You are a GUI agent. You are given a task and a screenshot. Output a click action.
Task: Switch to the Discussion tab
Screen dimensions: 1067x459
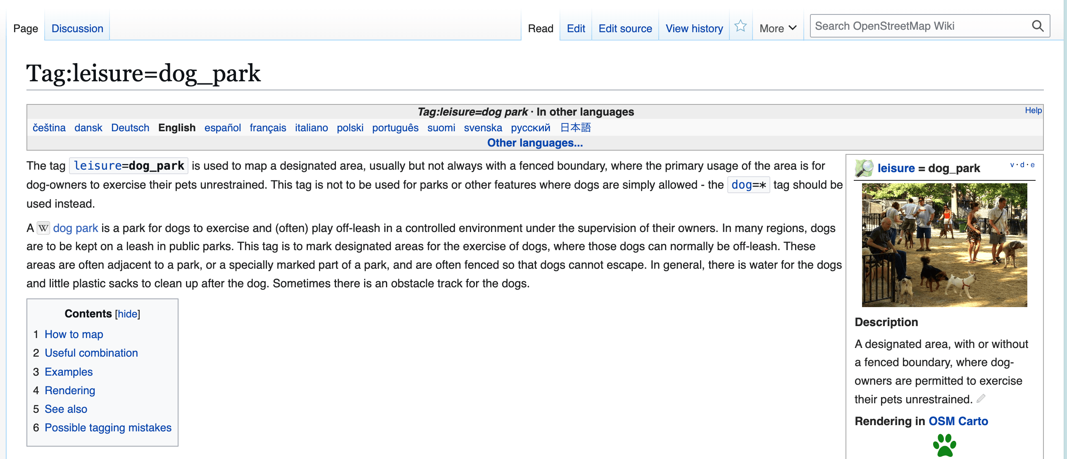[77, 28]
